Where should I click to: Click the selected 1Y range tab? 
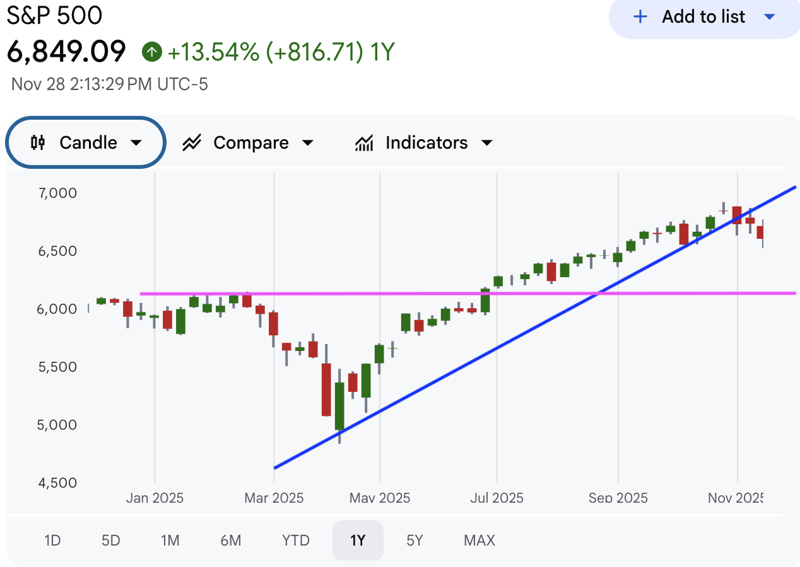point(358,541)
